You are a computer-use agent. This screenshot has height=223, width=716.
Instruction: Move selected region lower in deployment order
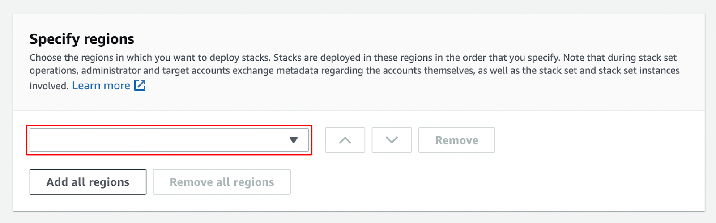[x=392, y=140]
